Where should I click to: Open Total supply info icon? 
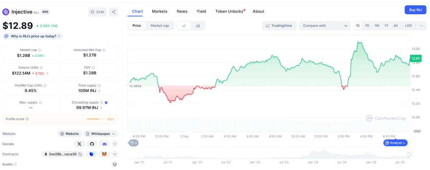(99, 85)
